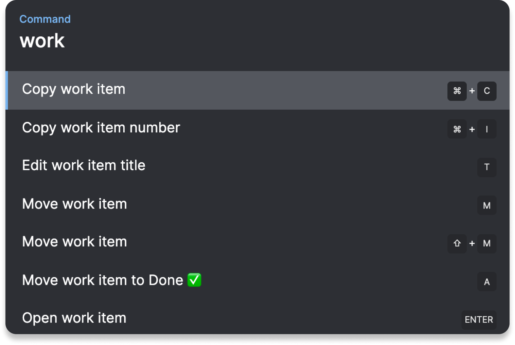The width and height of the screenshot is (515, 345).
Task: Click the standalone M shortcut key badge
Action: (487, 205)
